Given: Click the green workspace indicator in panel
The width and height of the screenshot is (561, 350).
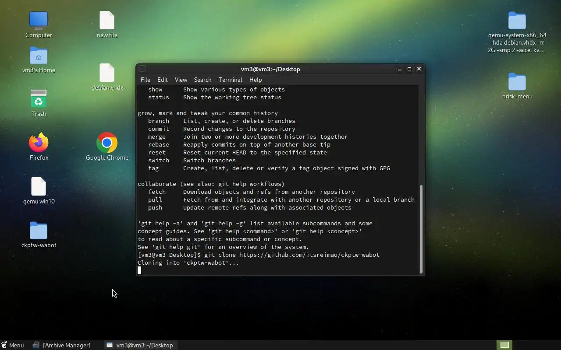Looking at the screenshot, I should (504, 345).
